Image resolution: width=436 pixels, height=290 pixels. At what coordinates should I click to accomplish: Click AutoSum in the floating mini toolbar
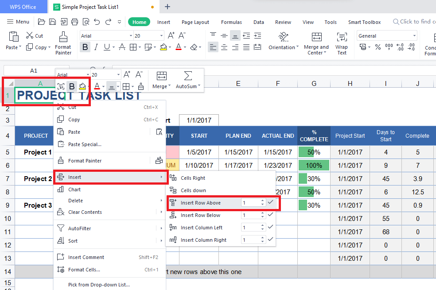(x=188, y=80)
